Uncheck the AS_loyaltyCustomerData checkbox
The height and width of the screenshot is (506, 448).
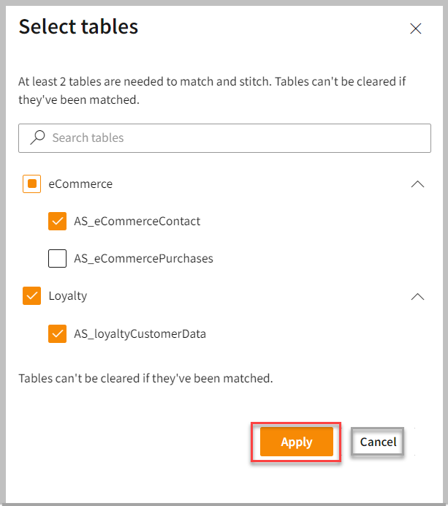[58, 333]
